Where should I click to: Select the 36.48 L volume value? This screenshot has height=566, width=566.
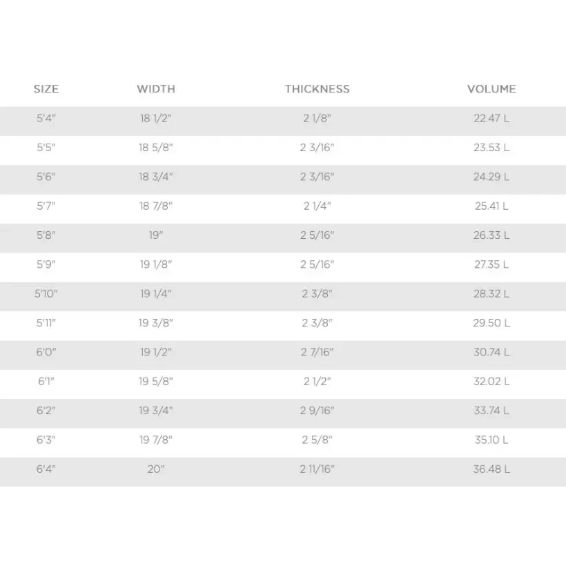tap(491, 469)
